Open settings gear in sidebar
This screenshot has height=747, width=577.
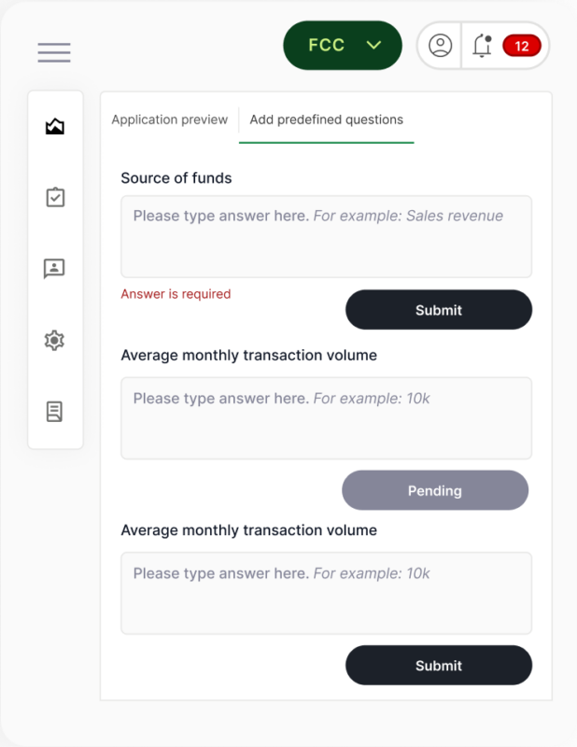click(55, 340)
